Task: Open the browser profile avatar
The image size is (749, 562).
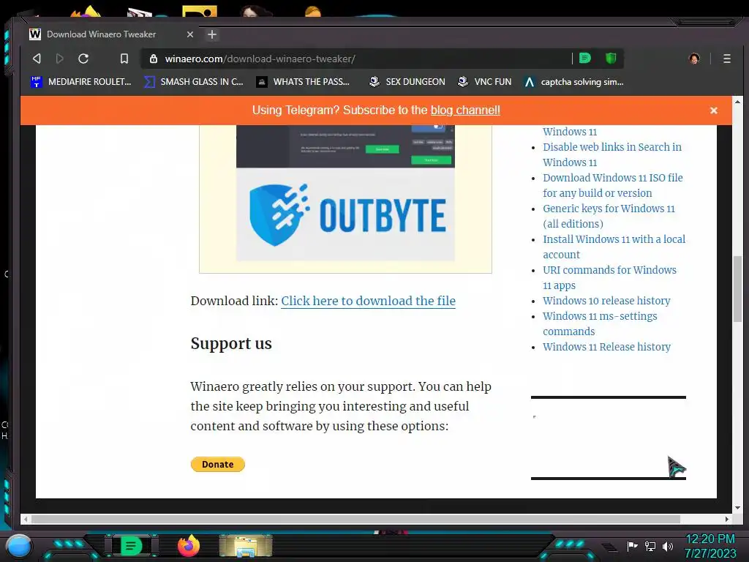Action: coord(694,59)
